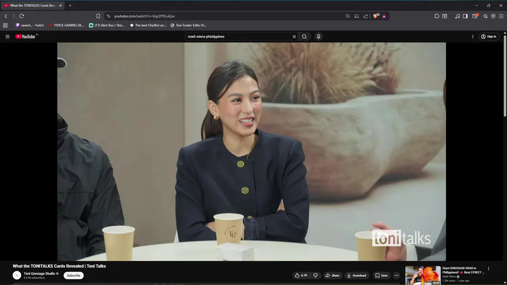Open 'The best ChatBot an...' bookmark

[148, 25]
